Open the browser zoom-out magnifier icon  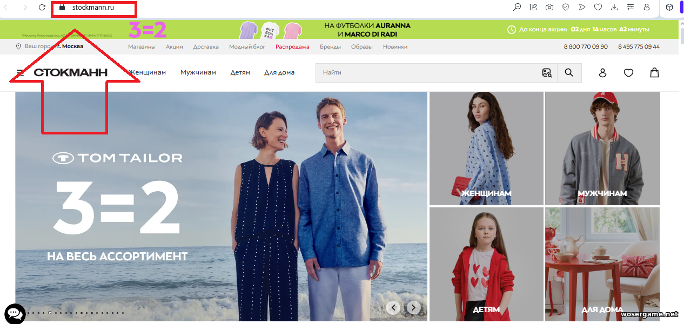pos(517,8)
